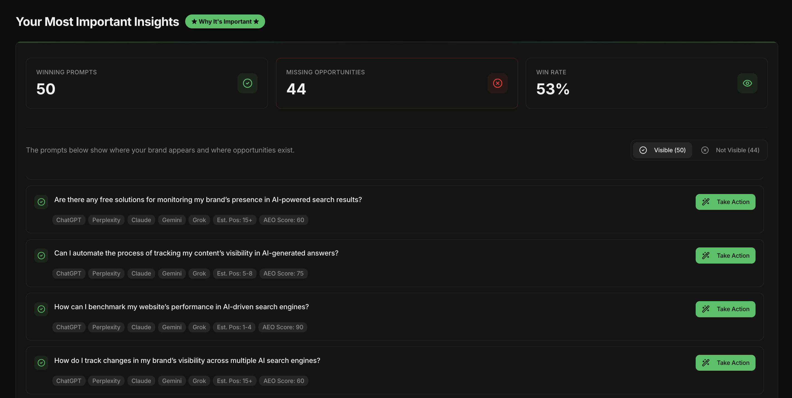Click the magic wand icon in first Take Action button

(706, 202)
